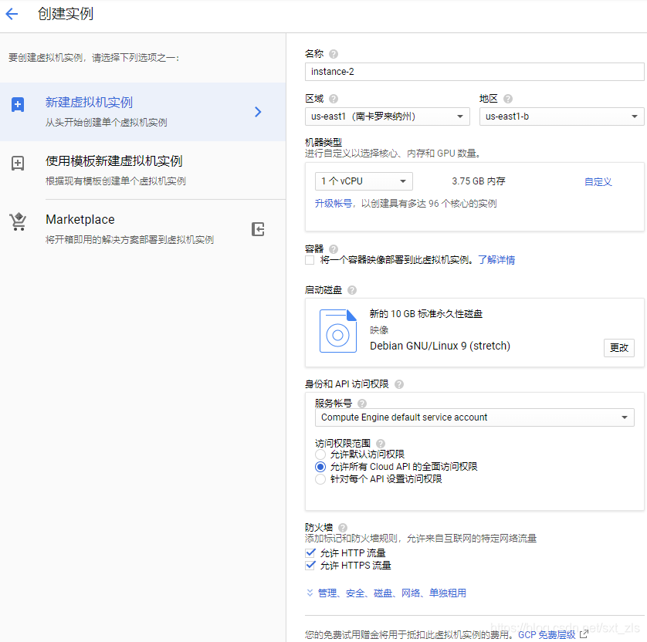Open the 地区 us-east1-b dropdown

(561, 117)
